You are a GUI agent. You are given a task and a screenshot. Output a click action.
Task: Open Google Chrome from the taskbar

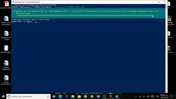pos(92,97)
